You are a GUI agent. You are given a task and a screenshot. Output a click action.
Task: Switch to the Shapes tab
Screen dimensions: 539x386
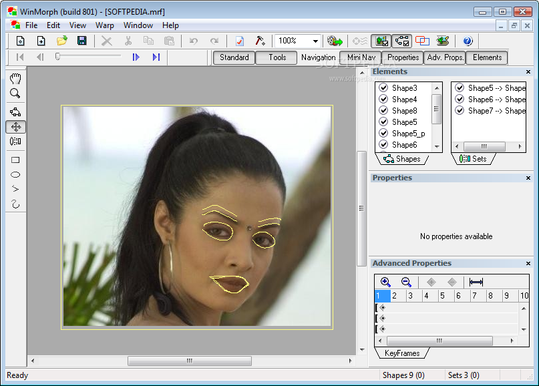(x=403, y=159)
